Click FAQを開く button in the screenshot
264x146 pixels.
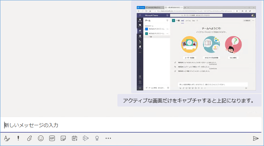[x=233, y=57]
